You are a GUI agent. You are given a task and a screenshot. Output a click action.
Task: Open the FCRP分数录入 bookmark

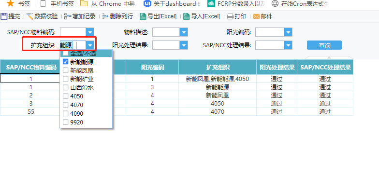click(x=236, y=4)
